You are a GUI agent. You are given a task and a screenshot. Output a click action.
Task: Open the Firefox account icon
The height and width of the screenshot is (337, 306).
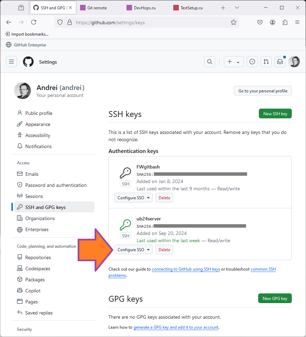272,22
